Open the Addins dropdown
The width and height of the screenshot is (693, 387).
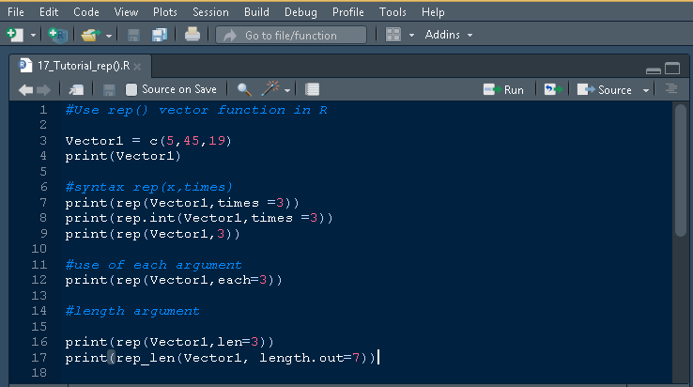point(448,35)
